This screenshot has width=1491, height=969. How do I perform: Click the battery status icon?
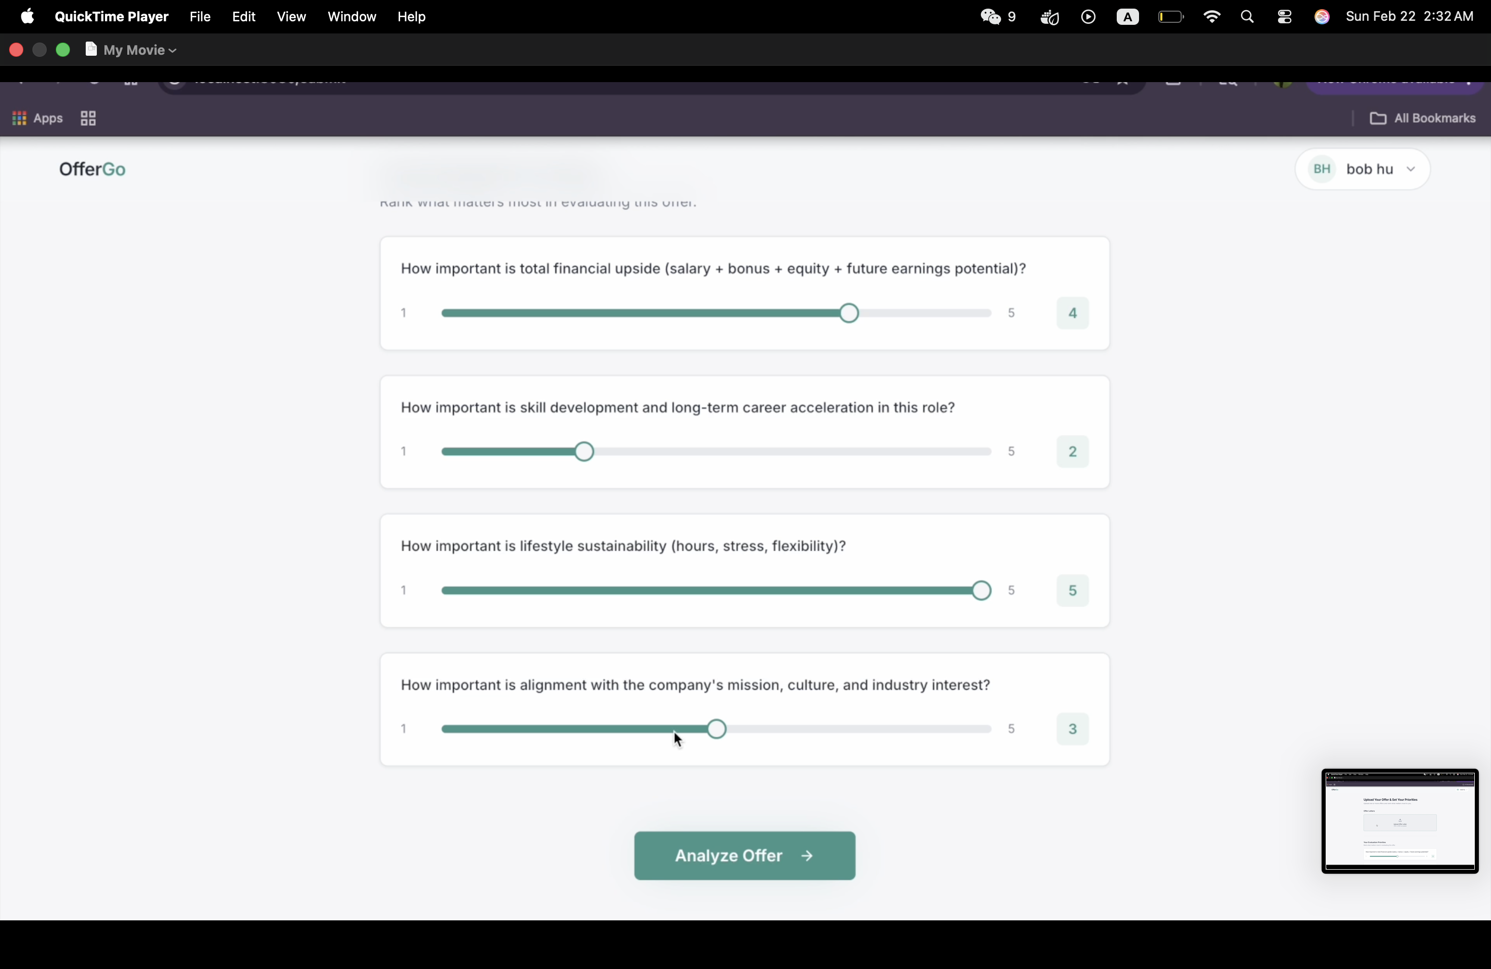pos(1170,17)
